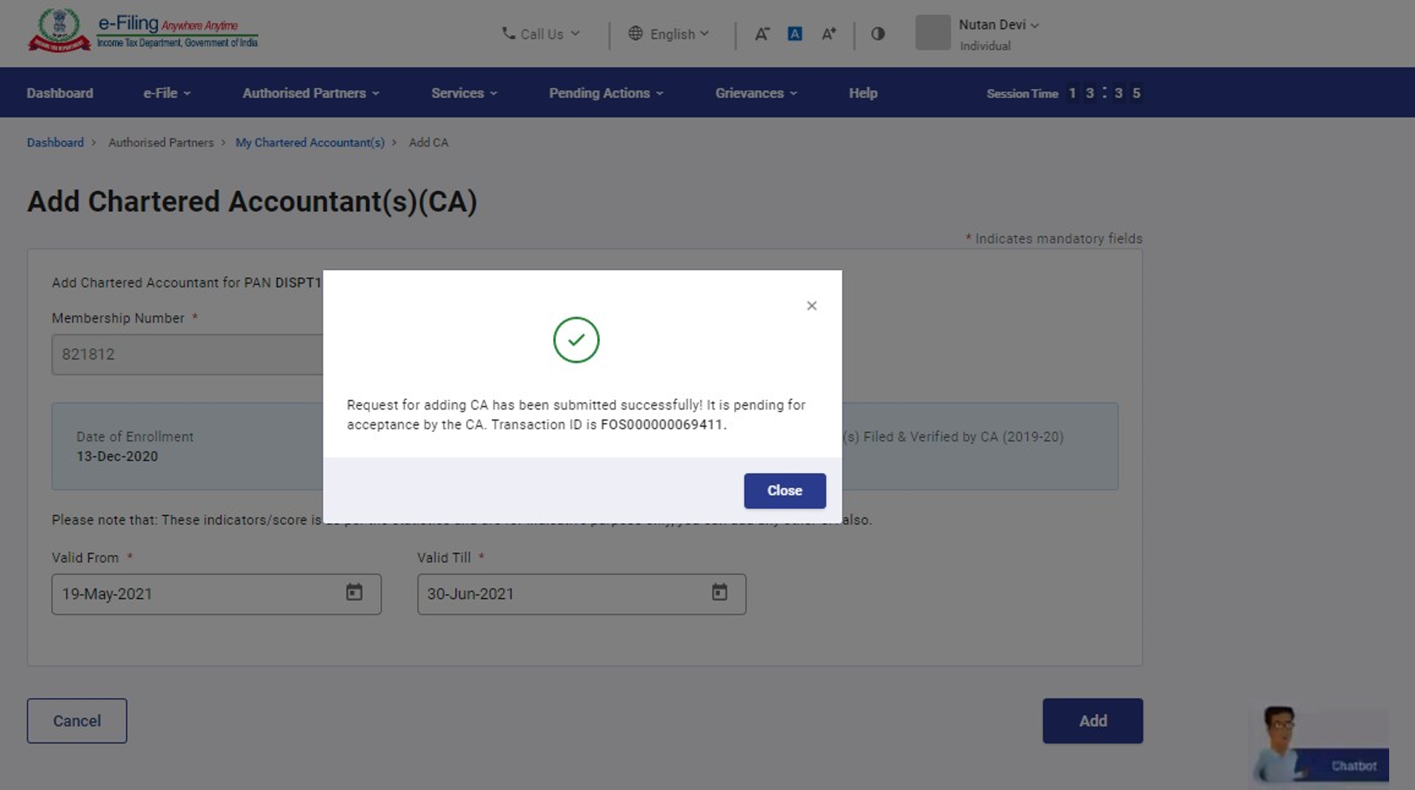
Task: Follow the My Chartered Accountant(s) breadcrumb link
Action: pos(309,142)
